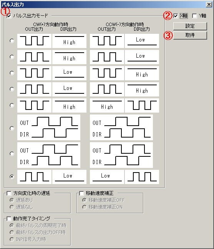The width and height of the screenshot is (214, 249).
Task: Select the second row positive-pulse High DIR mode
Action: tap(12, 57)
